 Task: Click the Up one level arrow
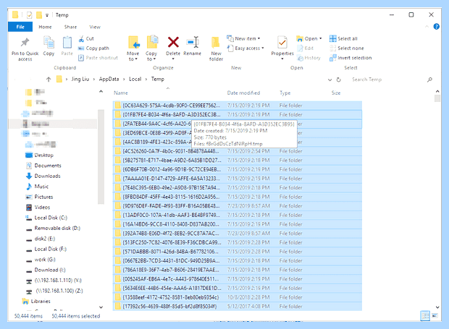49,80
